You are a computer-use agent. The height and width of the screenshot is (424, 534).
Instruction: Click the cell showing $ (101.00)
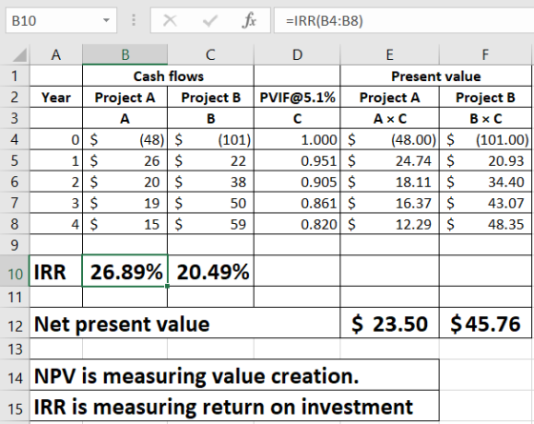(485, 139)
